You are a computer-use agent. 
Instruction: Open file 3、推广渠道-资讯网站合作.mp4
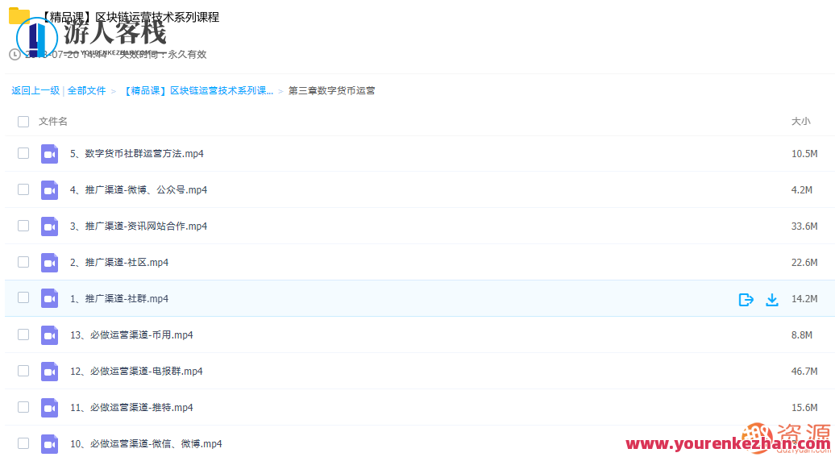click(x=139, y=226)
